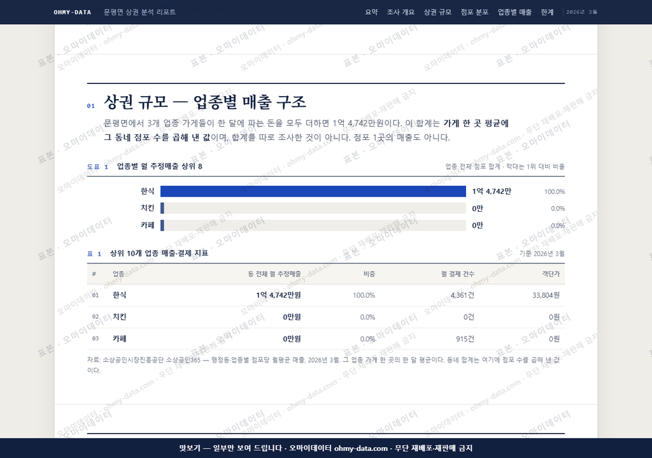Navigate to 업종별 매출

[x=514, y=12]
